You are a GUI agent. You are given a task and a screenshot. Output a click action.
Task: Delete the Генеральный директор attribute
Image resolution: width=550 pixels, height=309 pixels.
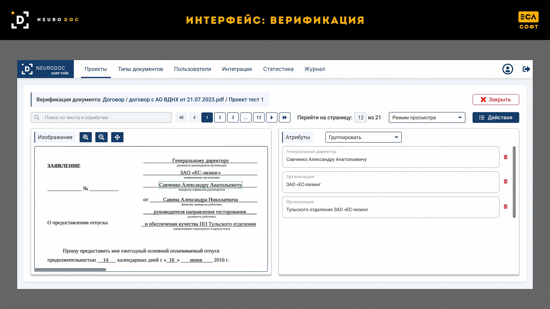[506, 157]
